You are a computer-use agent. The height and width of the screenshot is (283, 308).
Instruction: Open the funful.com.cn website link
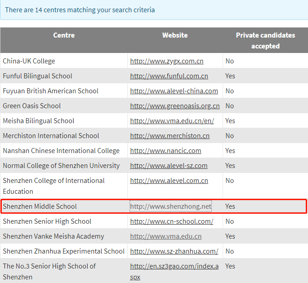click(169, 76)
